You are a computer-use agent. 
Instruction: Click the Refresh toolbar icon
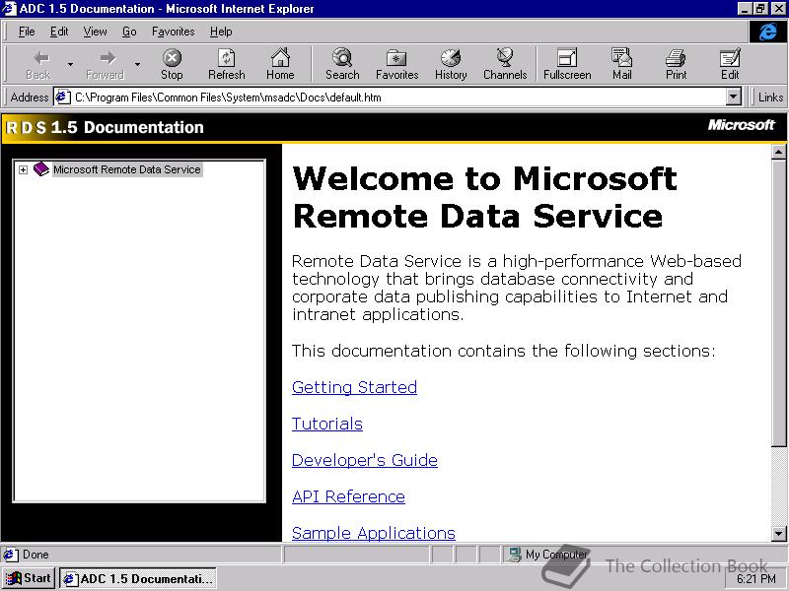pyautogui.click(x=227, y=58)
